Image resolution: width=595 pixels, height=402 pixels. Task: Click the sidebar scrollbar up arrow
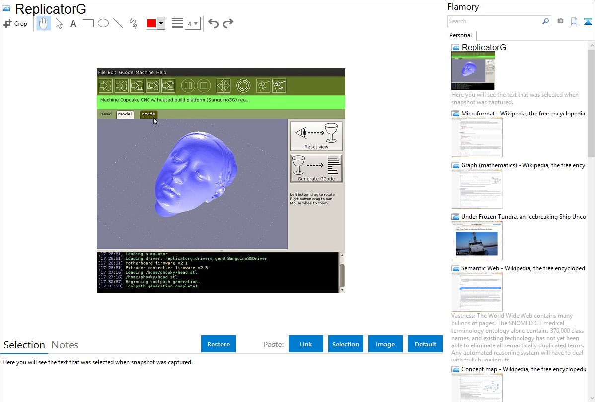click(x=591, y=46)
